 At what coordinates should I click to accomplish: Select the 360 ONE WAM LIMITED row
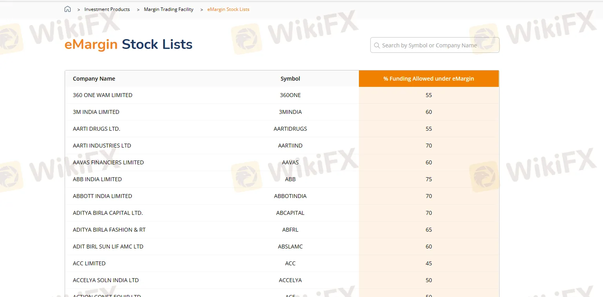[103, 95]
